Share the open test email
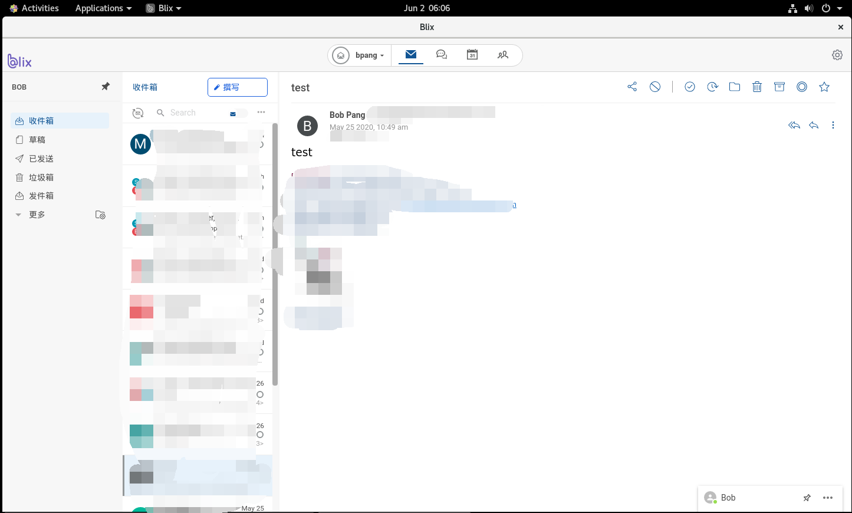This screenshot has width=852, height=513. coord(632,87)
